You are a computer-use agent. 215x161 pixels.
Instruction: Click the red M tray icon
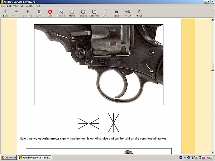(x=203, y=158)
